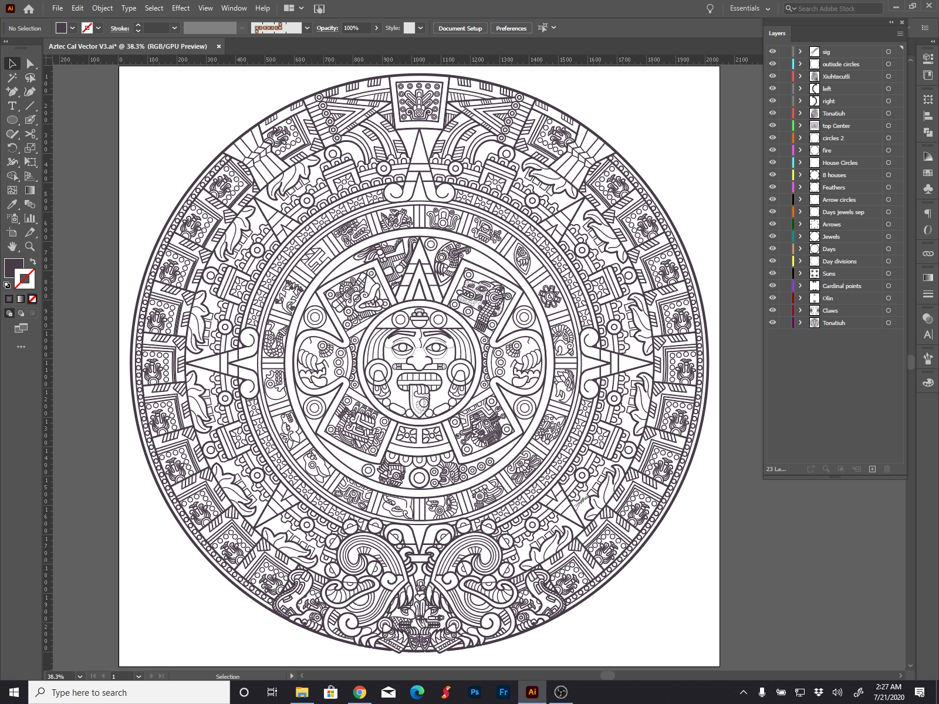Expand the Arrow circles layer
The width and height of the screenshot is (939, 704).
[800, 199]
